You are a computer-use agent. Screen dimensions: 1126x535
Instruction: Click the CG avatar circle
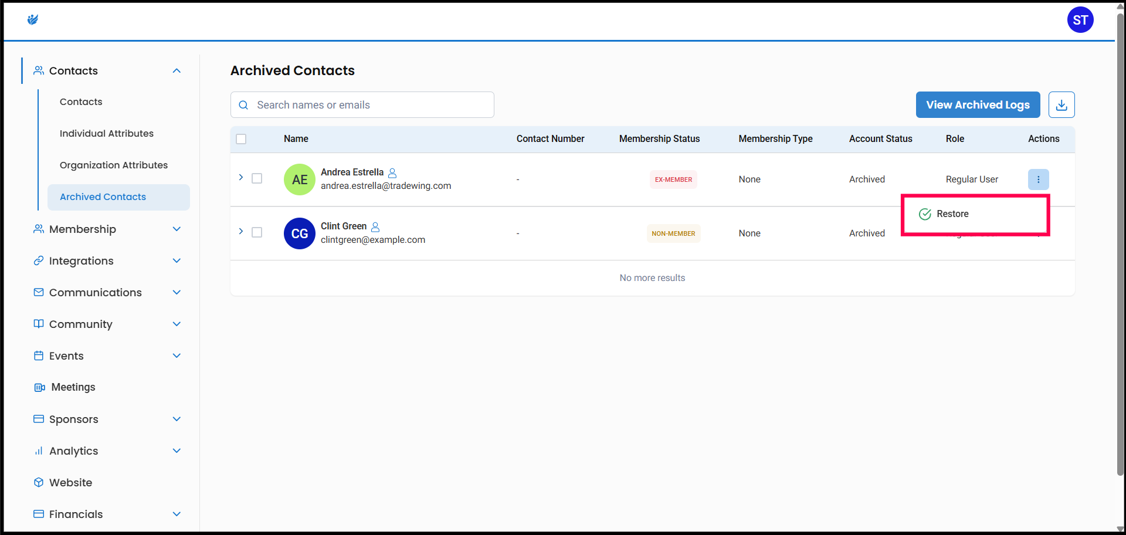(300, 233)
